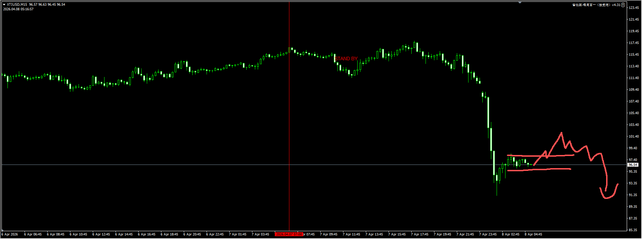
Task: Click the sad face expert advisor icon
Action: [x=623, y=5]
